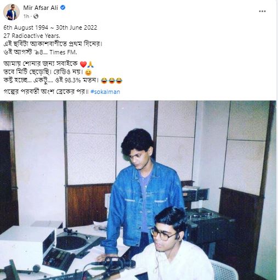Click the blue verified badge
The width and height of the screenshot is (278, 280).
pyautogui.click(x=63, y=8)
